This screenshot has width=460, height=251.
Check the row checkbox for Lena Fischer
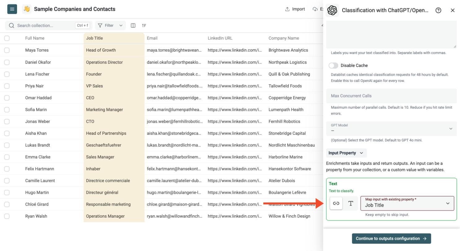[7, 74]
